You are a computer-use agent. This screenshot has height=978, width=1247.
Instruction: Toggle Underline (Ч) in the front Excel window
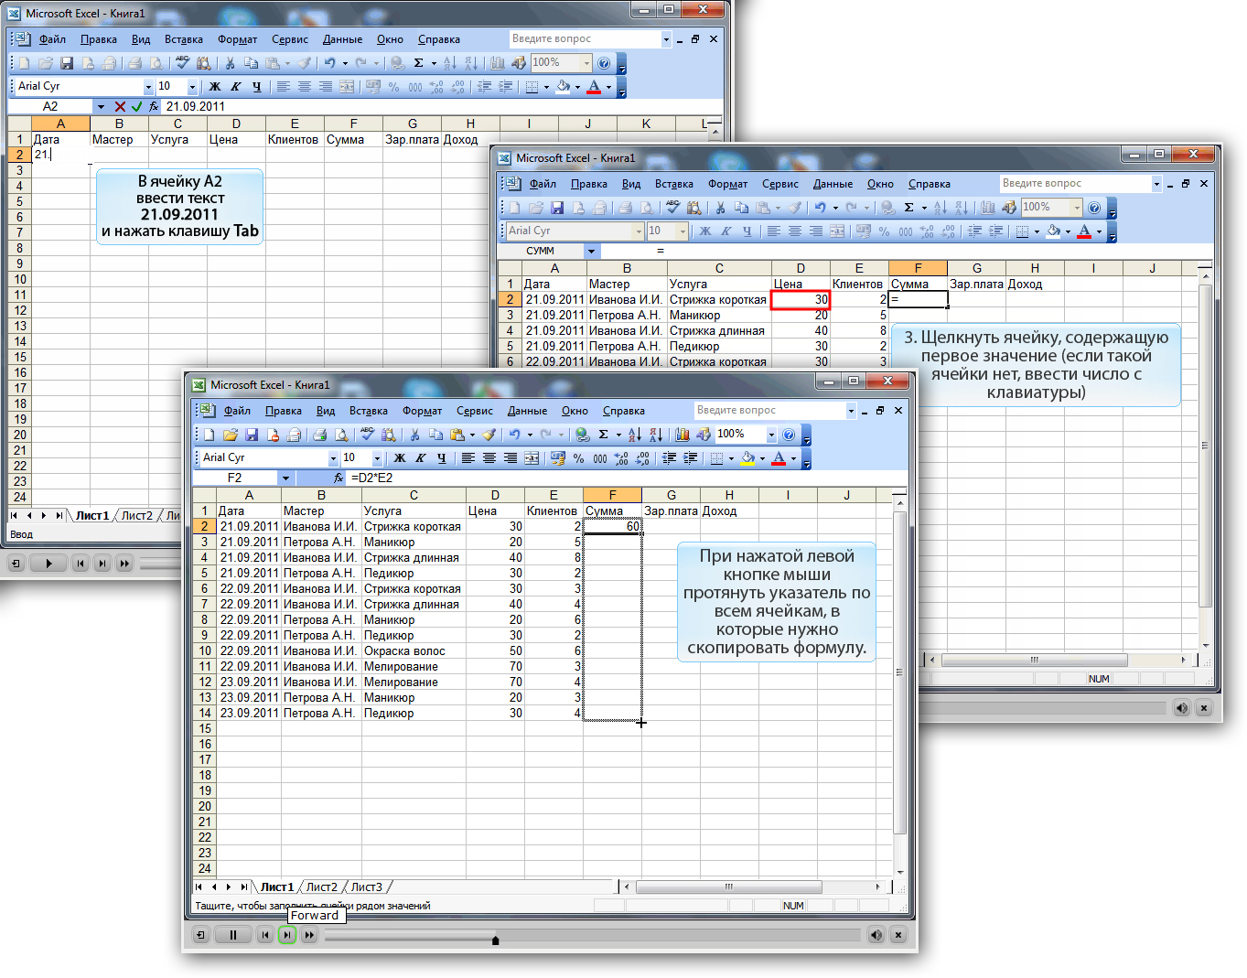point(442,458)
